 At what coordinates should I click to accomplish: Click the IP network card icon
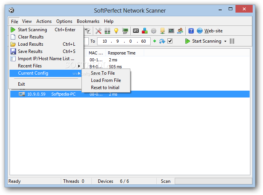[125, 31]
